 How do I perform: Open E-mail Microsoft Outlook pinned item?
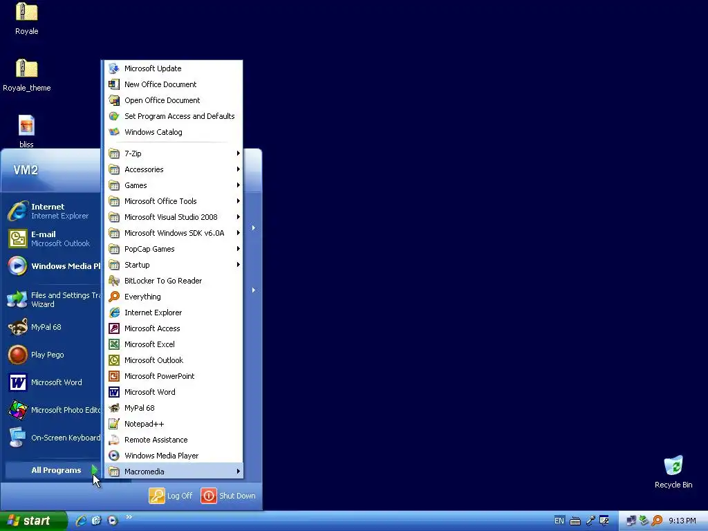tap(52, 239)
